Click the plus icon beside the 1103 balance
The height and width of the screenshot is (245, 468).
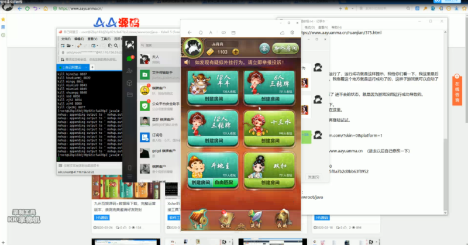coord(236,51)
